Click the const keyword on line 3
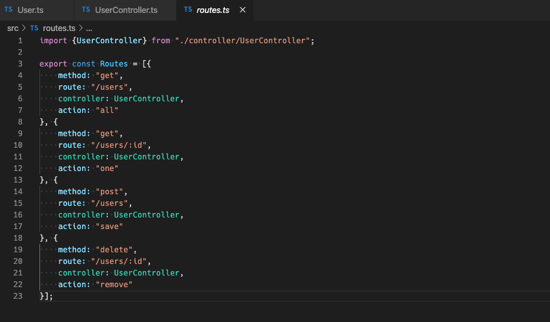 [83, 64]
